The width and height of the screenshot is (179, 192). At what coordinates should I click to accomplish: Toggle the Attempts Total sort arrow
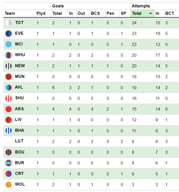click(150, 14)
